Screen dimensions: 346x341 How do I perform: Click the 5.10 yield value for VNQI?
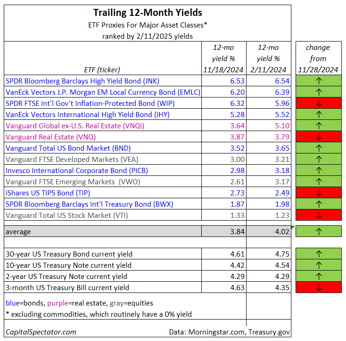coord(282,126)
